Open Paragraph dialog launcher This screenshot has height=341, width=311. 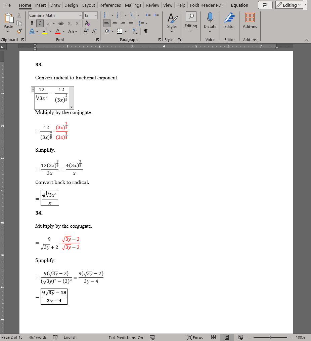click(160, 40)
